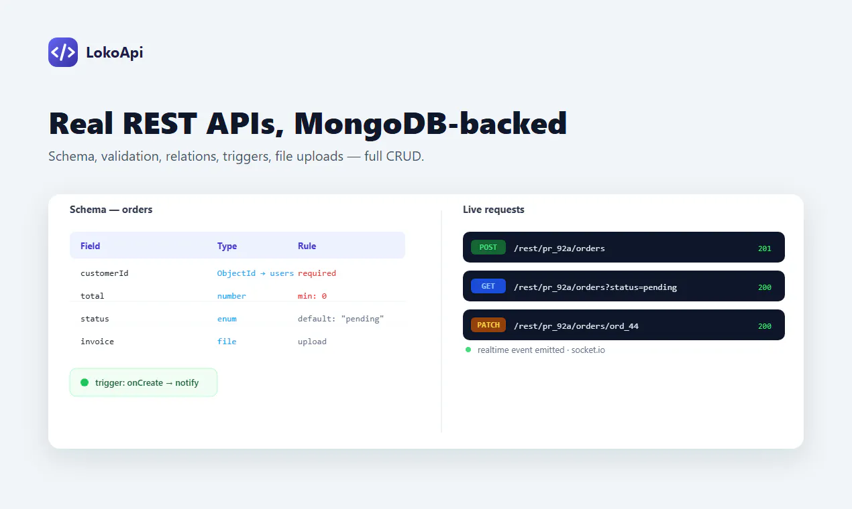Select the orders?status=pending request path

pyautogui.click(x=595, y=287)
